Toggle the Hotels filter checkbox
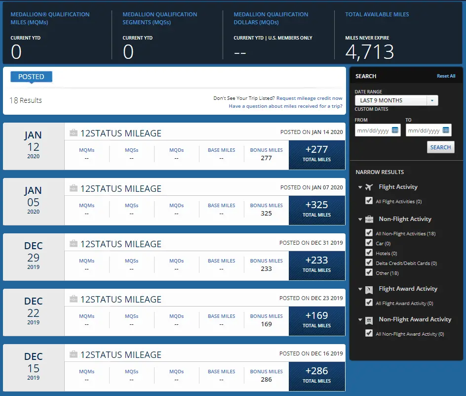 tap(369, 253)
